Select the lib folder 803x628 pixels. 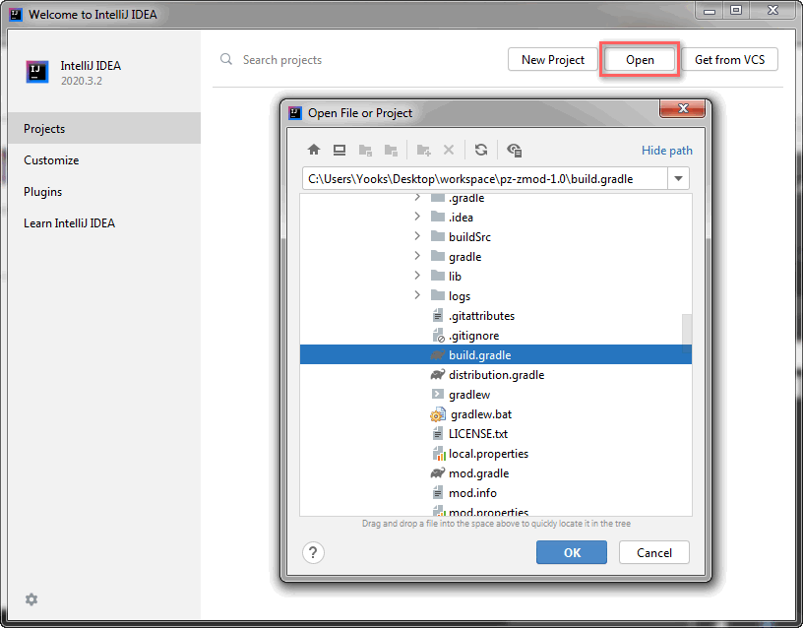coord(496,276)
